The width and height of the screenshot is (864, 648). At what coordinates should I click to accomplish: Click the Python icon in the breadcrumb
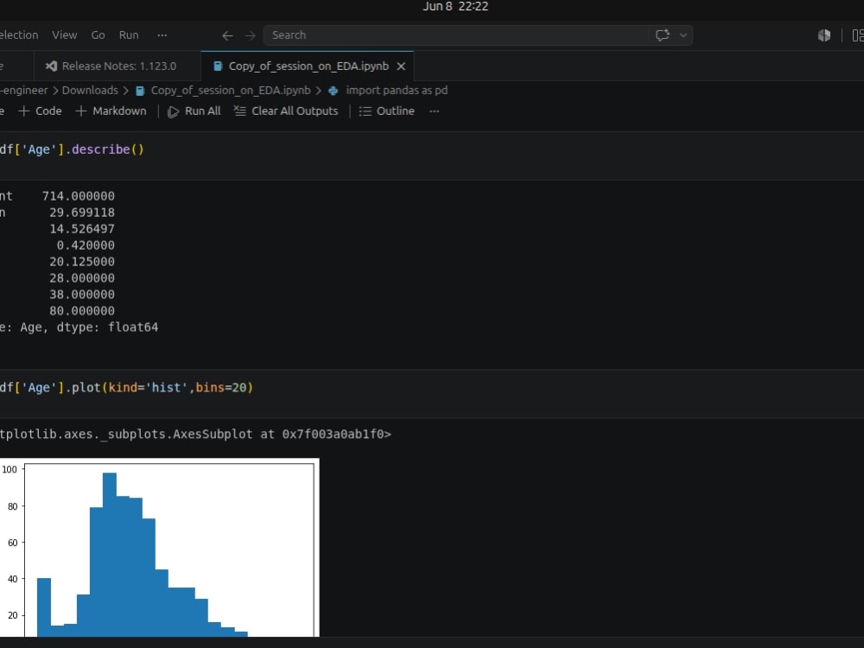point(333,91)
